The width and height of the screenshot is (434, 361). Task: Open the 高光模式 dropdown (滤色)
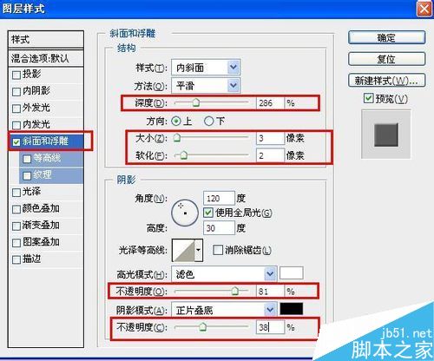(224, 274)
